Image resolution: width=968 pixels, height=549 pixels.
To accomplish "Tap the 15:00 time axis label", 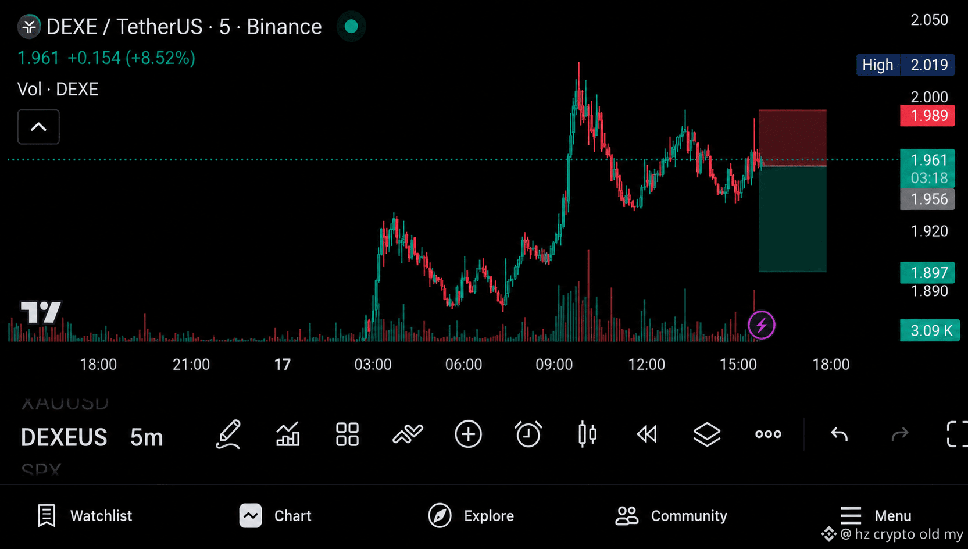I will click(738, 365).
